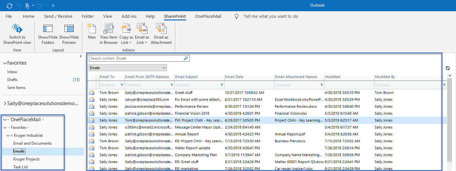Sort by Modified column header
The width and height of the screenshot is (456, 171).
[x=349, y=77]
